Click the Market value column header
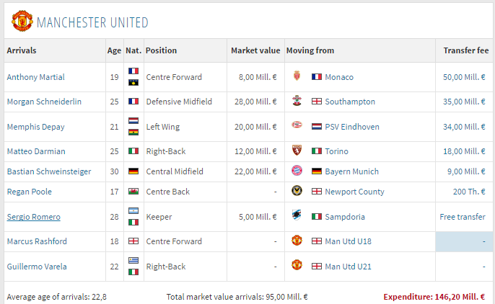The width and height of the screenshot is (495, 304). click(x=255, y=50)
